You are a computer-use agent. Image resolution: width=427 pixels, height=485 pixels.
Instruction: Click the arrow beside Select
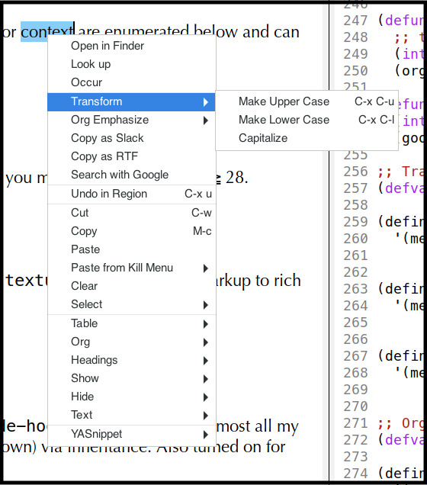(206, 305)
